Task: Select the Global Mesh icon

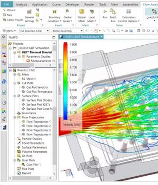Action: click(x=82, y=12)
